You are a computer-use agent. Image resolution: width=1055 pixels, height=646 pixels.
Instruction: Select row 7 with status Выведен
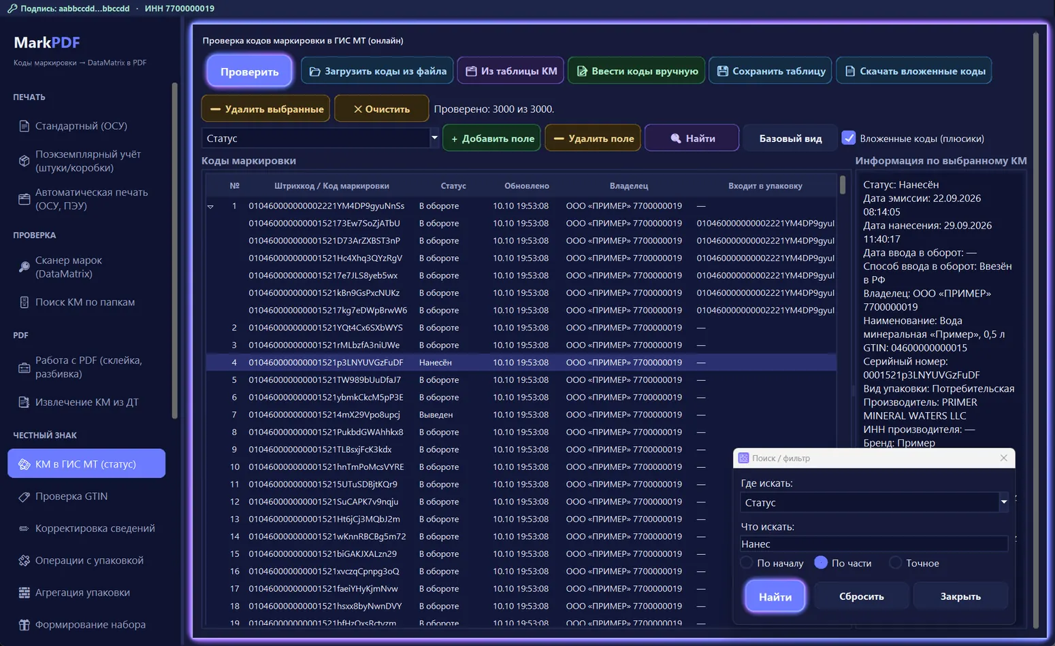click(521, 415)
